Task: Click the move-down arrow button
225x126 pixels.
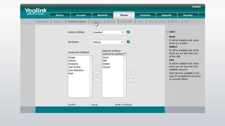Action: [x=131, y=80]
